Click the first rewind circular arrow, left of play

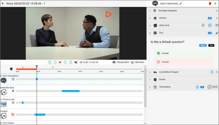tap(50, 62)
